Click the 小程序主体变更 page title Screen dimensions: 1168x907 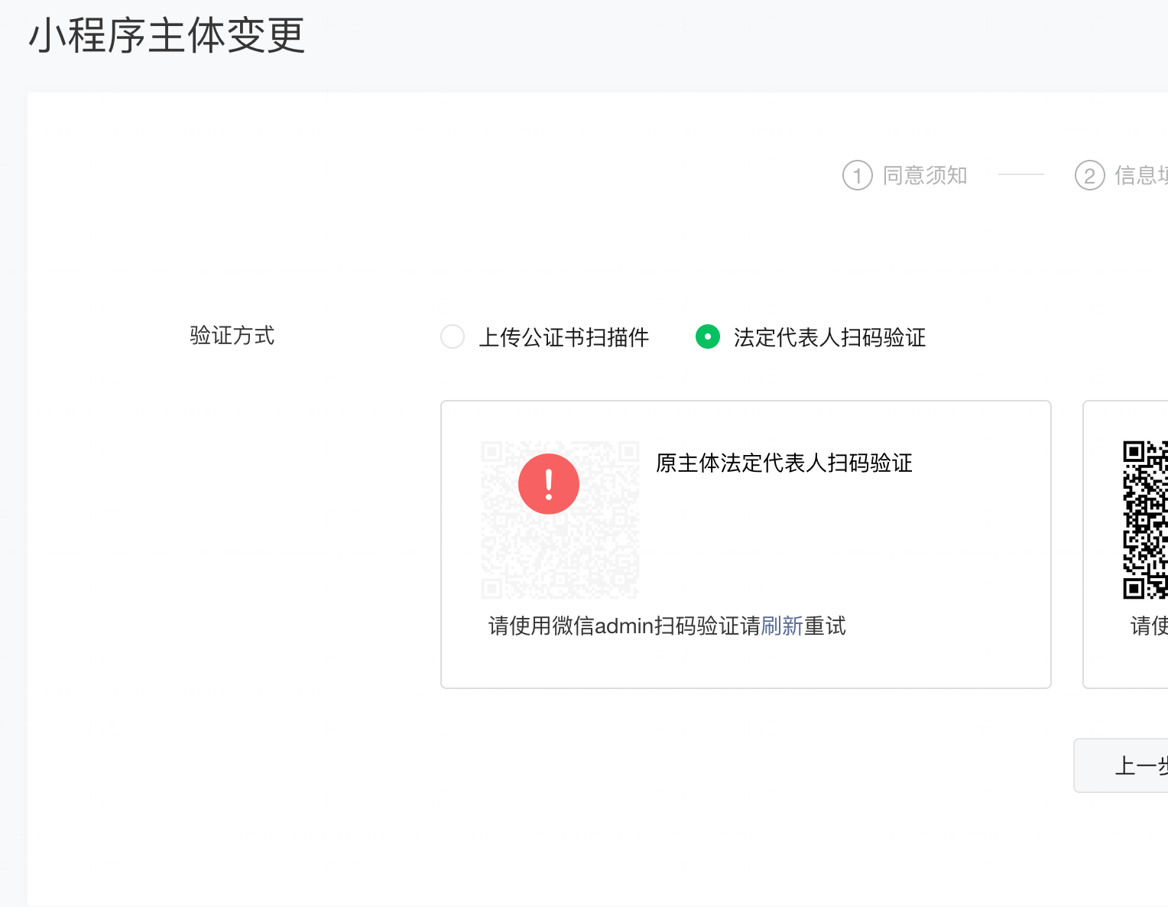click(x=167, y=35)
